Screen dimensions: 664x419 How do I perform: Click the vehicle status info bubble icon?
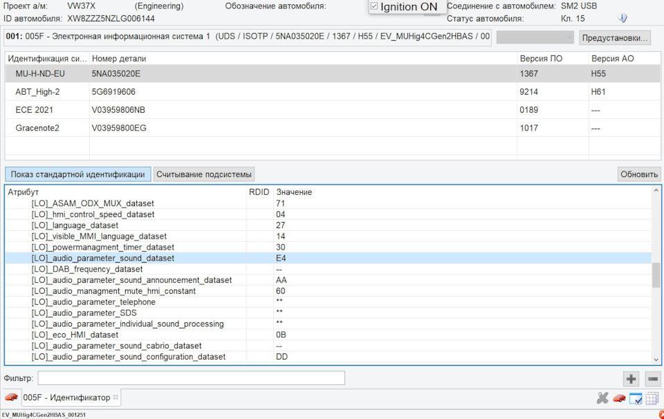[x=622, y=18]
